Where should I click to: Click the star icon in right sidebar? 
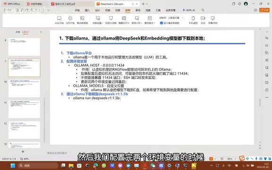coord(267,45)
